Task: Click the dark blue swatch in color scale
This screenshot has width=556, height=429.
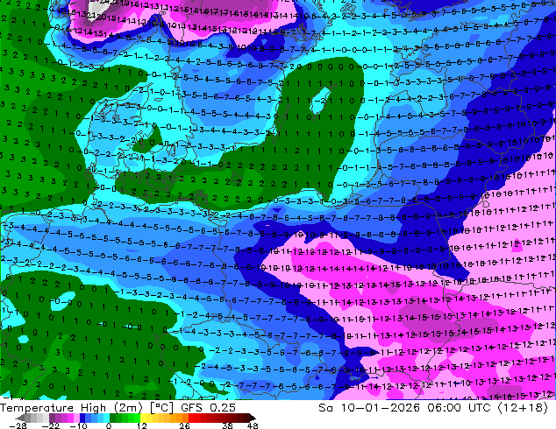Action: point(82,418)
